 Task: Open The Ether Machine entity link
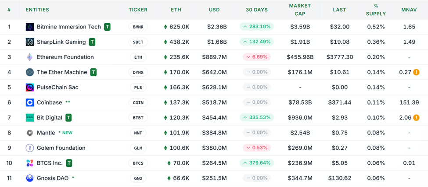pos(62,72)
